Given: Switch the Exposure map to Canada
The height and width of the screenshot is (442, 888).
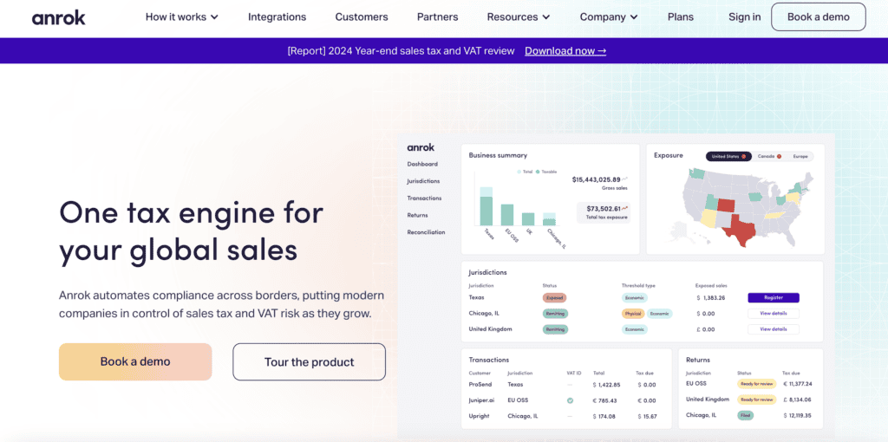Looking at the screenshot, I should click(x=768, y=156).
